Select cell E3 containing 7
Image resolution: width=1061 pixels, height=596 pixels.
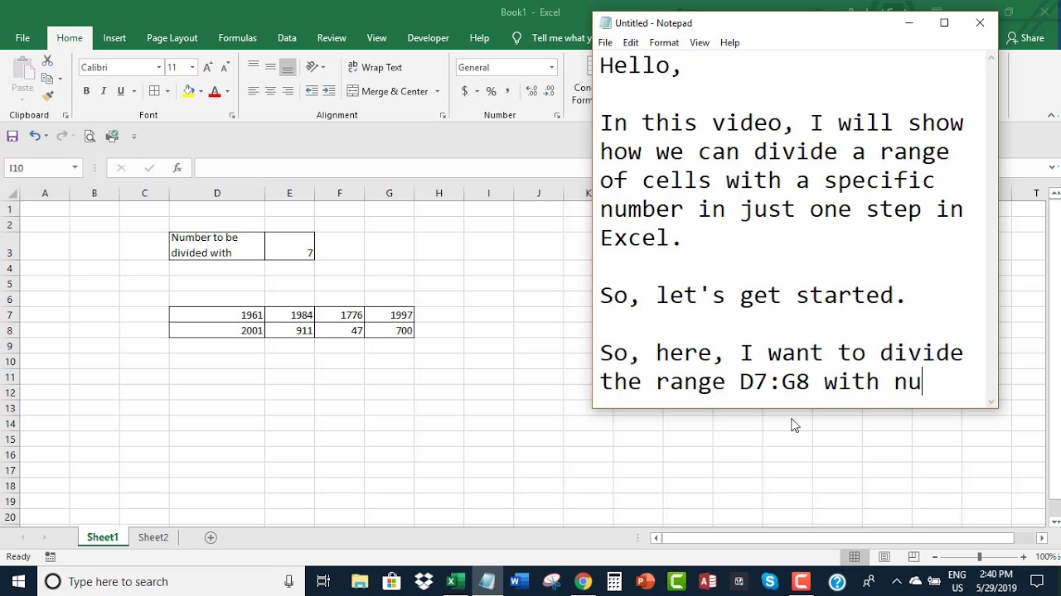coord(289,245)
